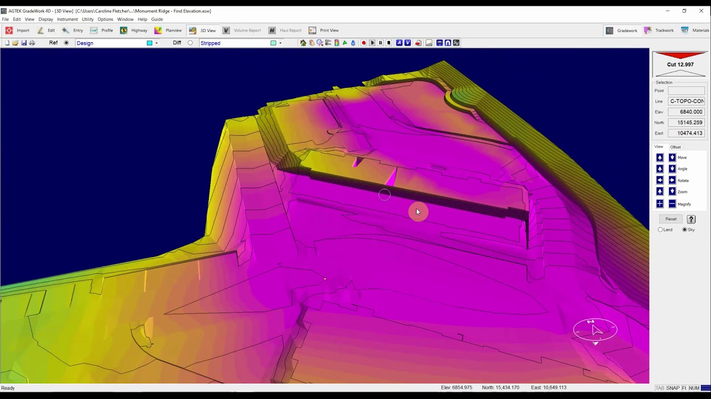Open the Trackwork module

[659, 30]
